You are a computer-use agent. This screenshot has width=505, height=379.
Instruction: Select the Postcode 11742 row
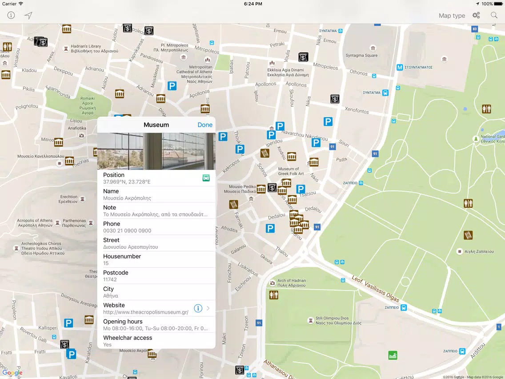pyautogui.click(x=156, y=276)
